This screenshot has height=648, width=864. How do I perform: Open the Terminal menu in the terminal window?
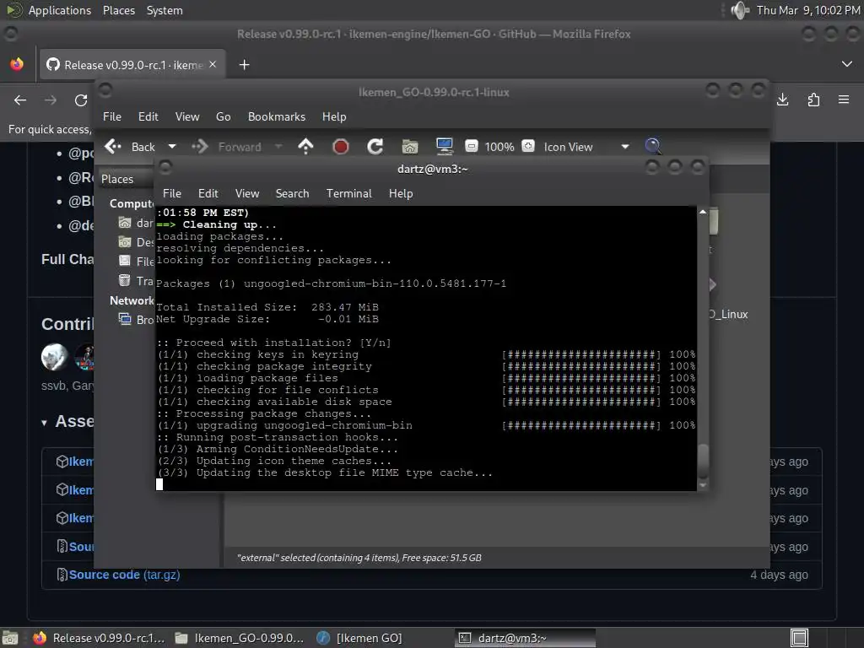pyautogui.click(x=348, y=193)
